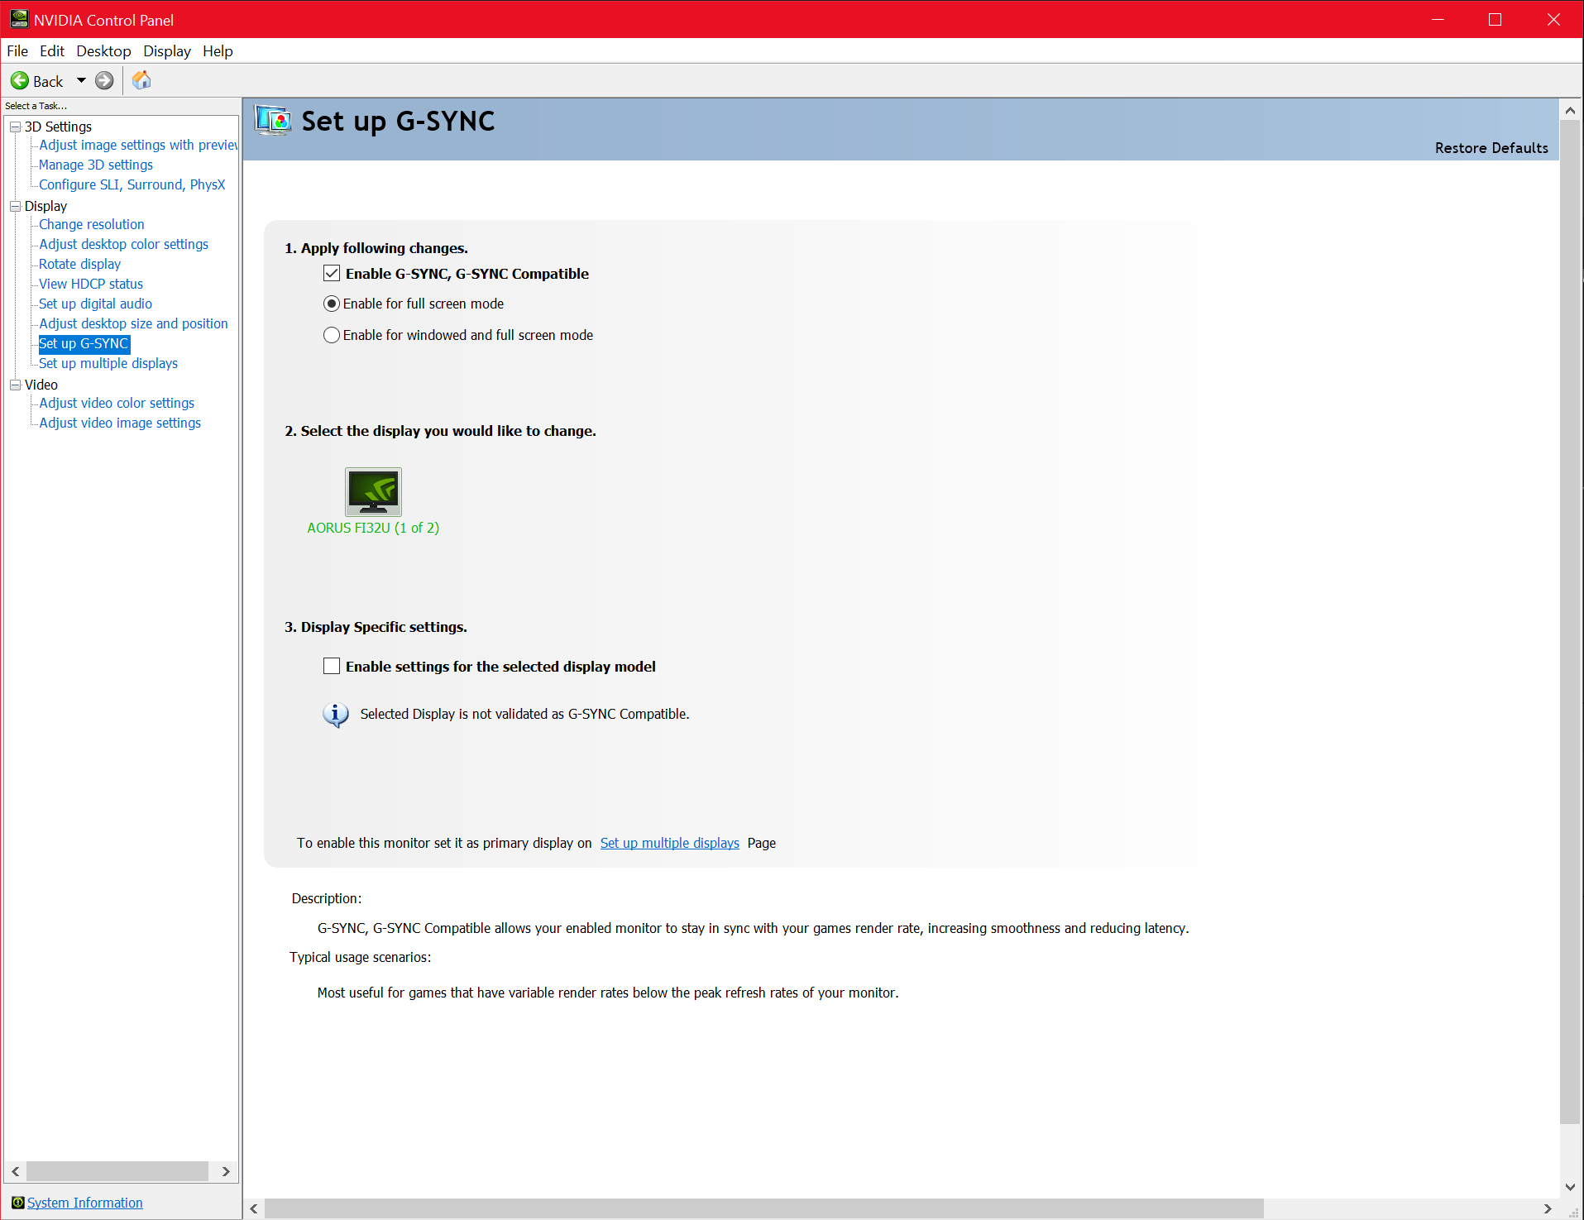Open Manage 3D settings in task tree

tap(96, 165)
